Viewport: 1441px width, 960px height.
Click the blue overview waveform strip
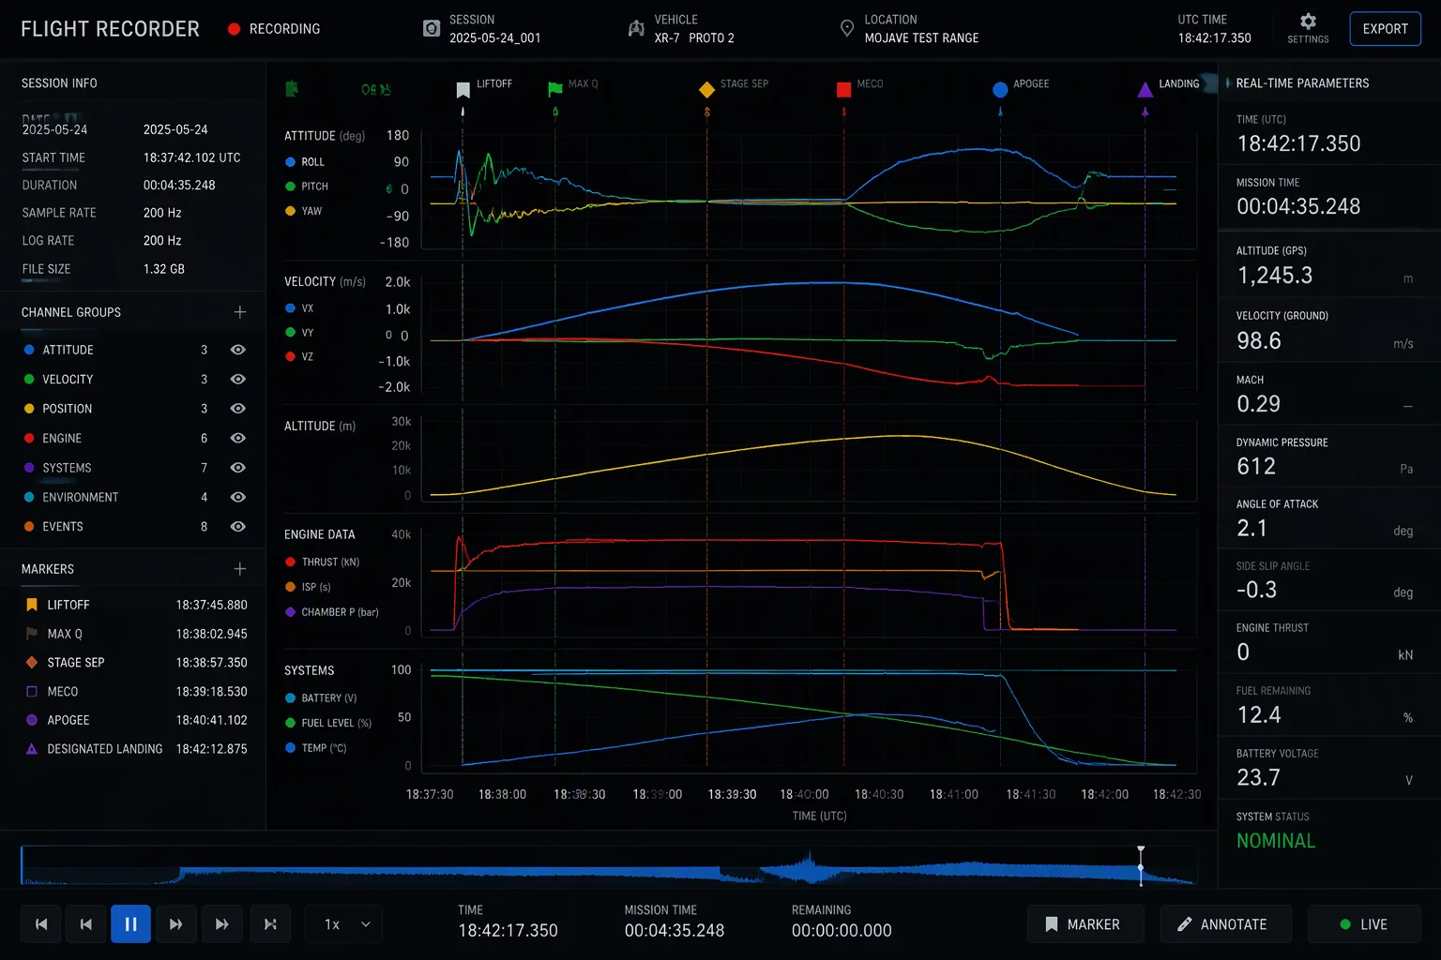coord(609,865)
